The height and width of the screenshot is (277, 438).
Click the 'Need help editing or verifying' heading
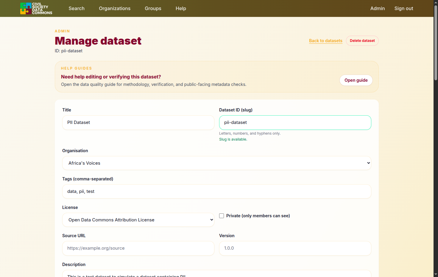(111, 77)
